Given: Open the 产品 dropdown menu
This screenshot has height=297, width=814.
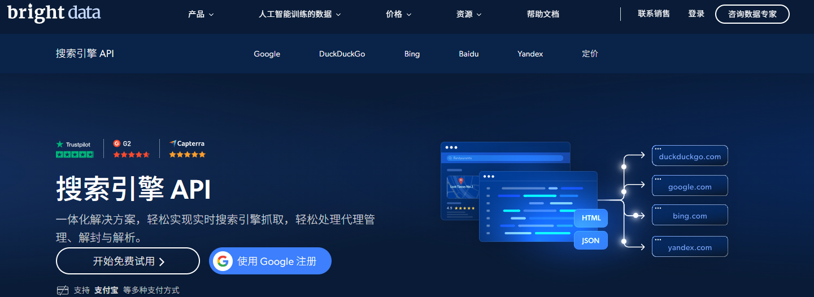Looking at the screenshot, I should [x=201, y=14].
